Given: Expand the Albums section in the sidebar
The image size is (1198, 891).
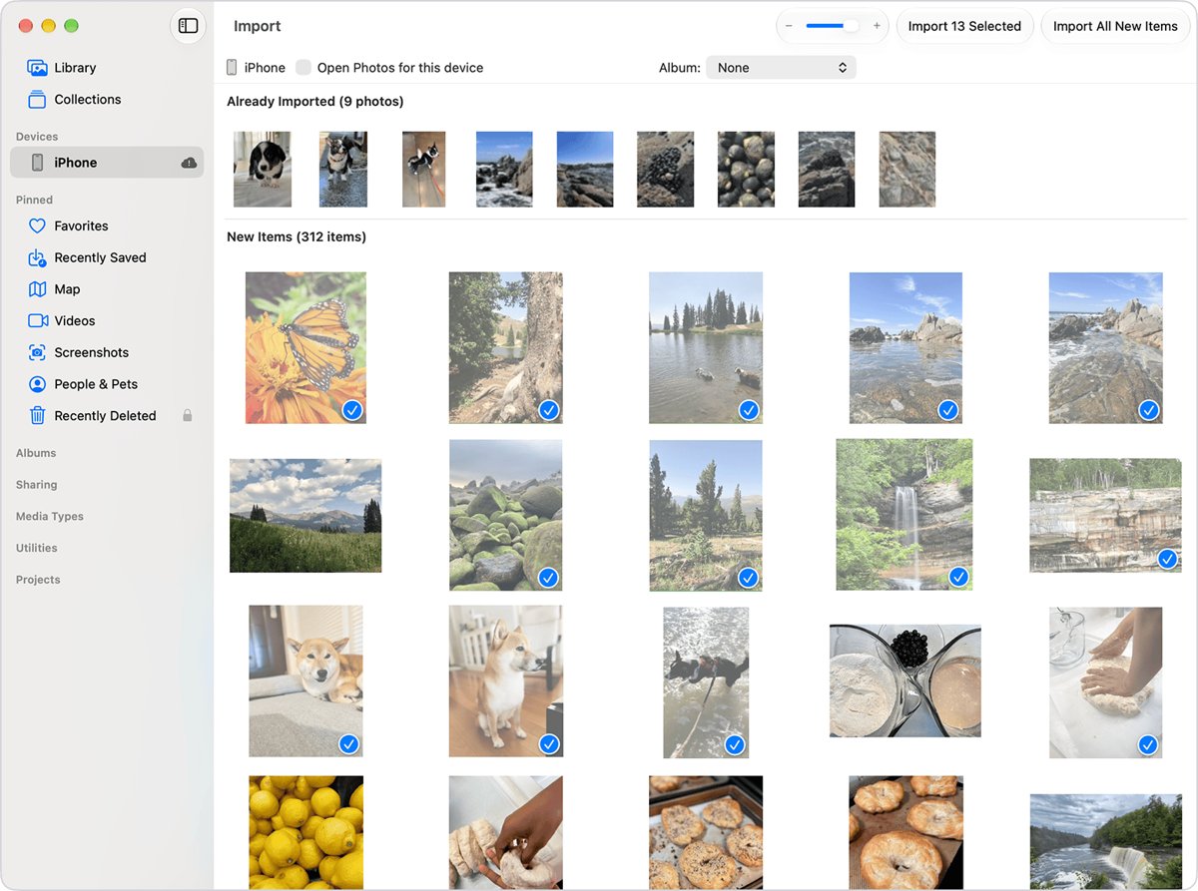Looking at the screenshot, I should (x=36, y=453).
